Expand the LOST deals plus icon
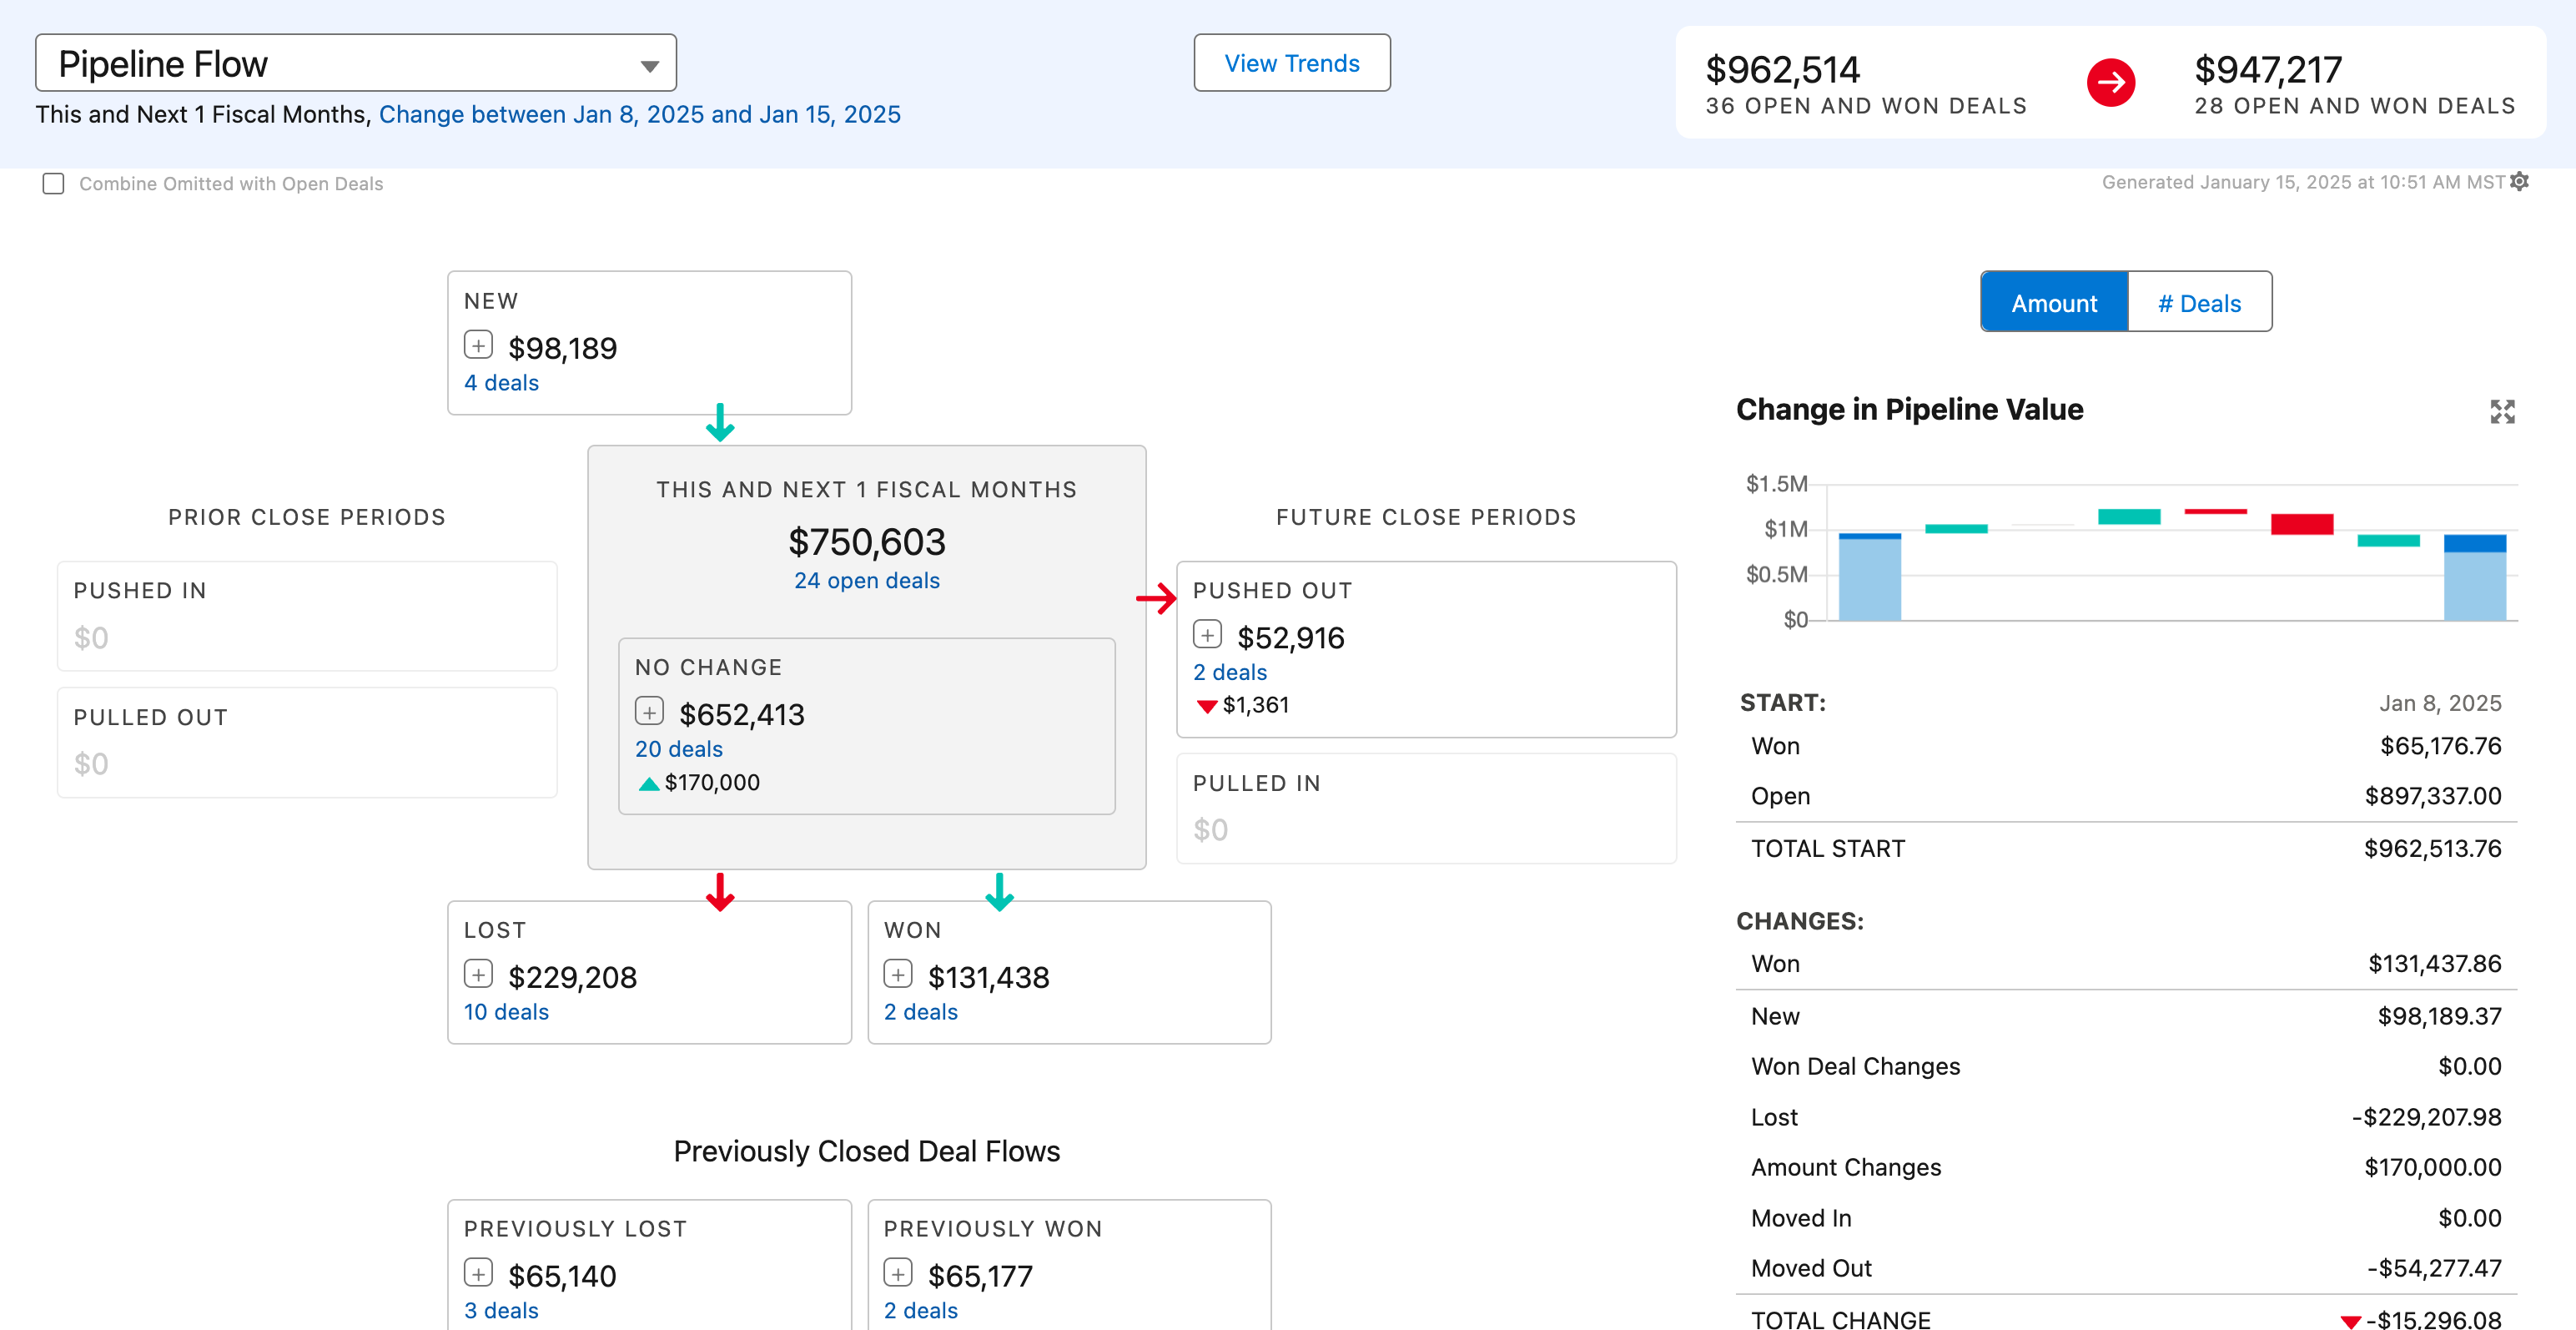 click(x=478, y=974)
